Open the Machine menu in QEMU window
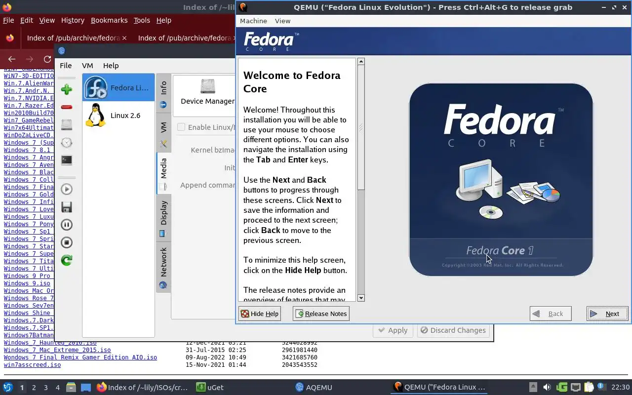This screenshot has height=395, width=632. point(253,21)
